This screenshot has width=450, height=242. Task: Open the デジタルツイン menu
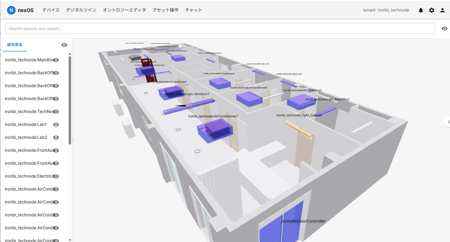[x=81, y=10]
